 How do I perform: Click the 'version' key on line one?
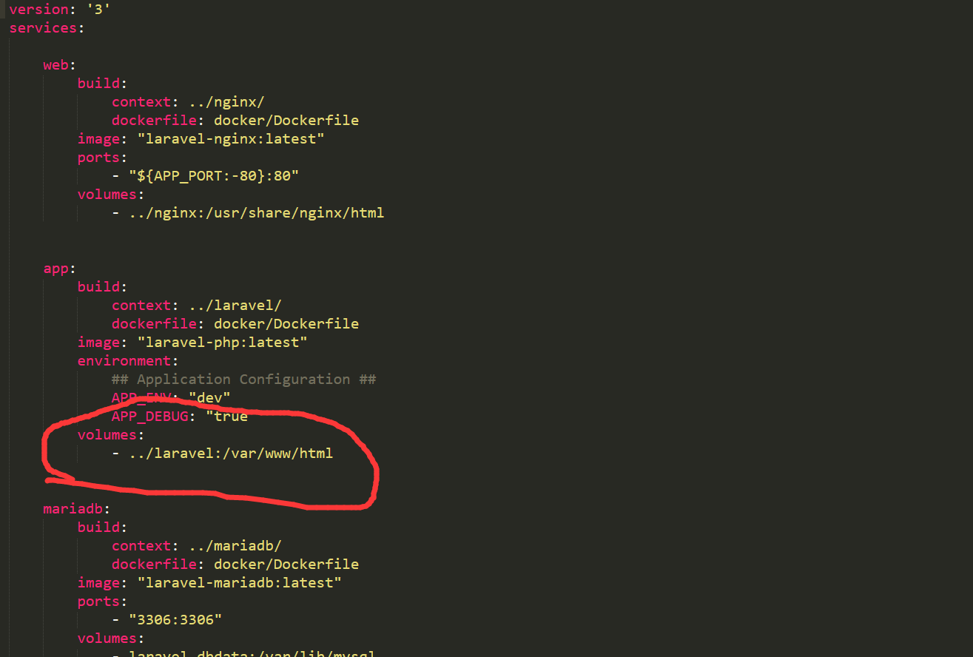coord(38,10)
